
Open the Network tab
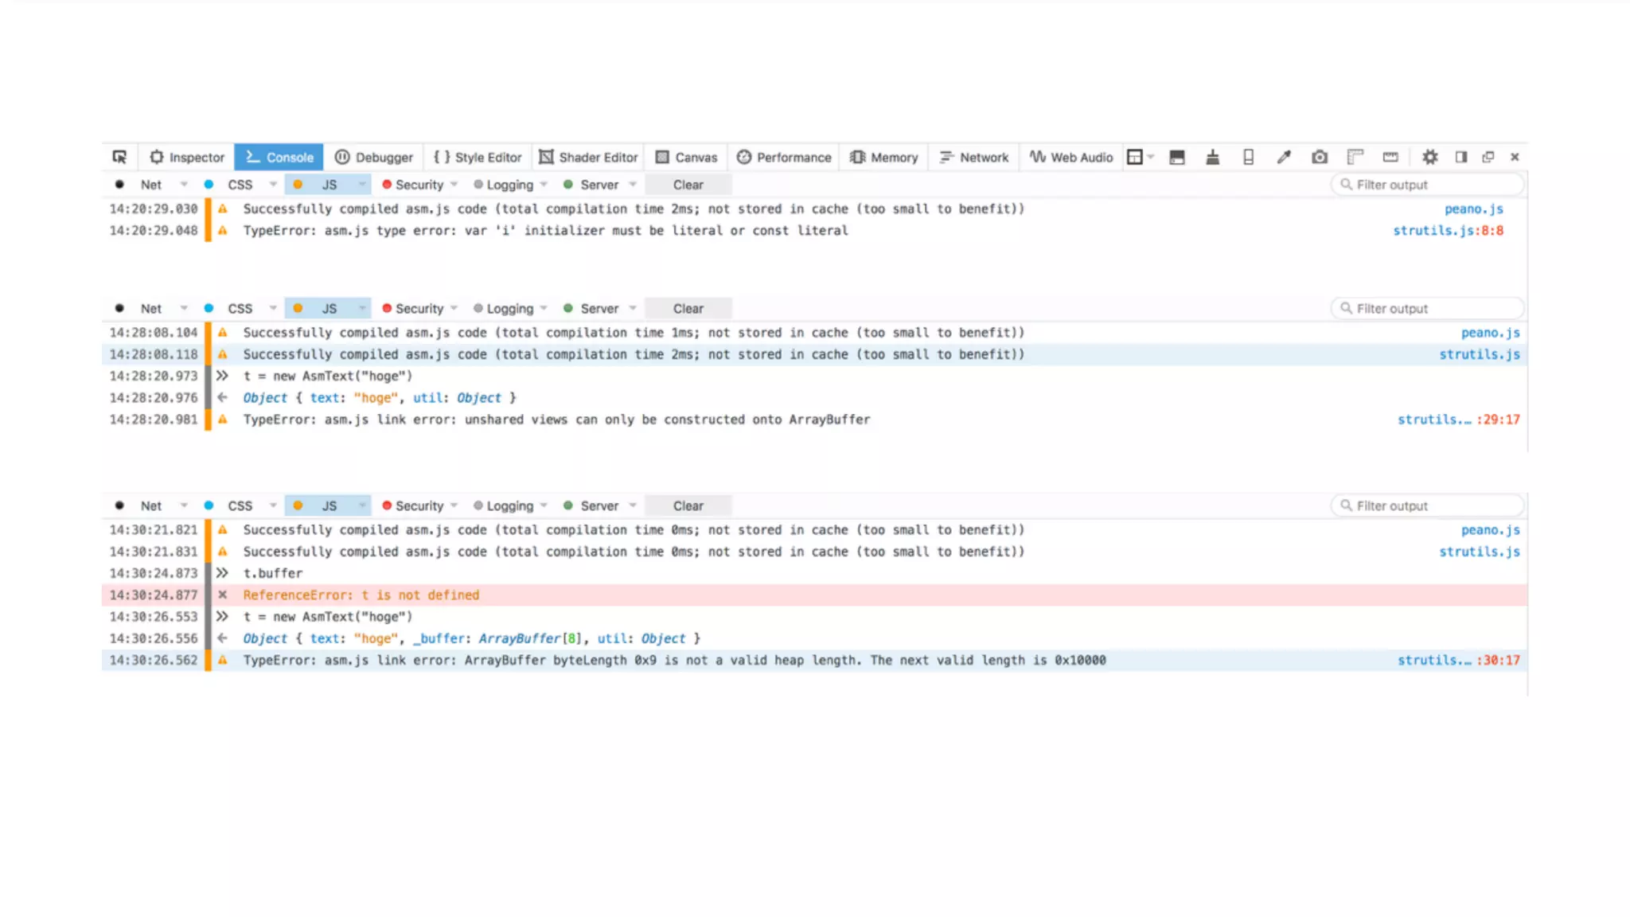974,157
